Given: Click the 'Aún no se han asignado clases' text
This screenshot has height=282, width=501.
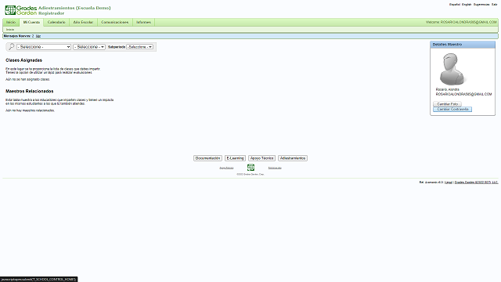Looking at the screenshot, I should [27, 79].
